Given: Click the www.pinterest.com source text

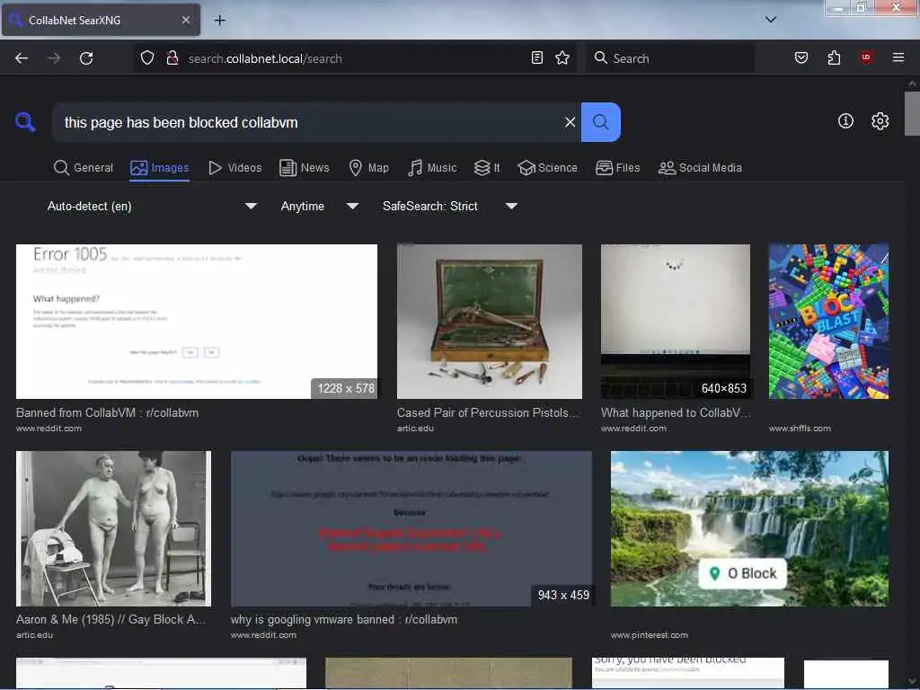Looking at the screenshot, I should (x=649, y=635).
